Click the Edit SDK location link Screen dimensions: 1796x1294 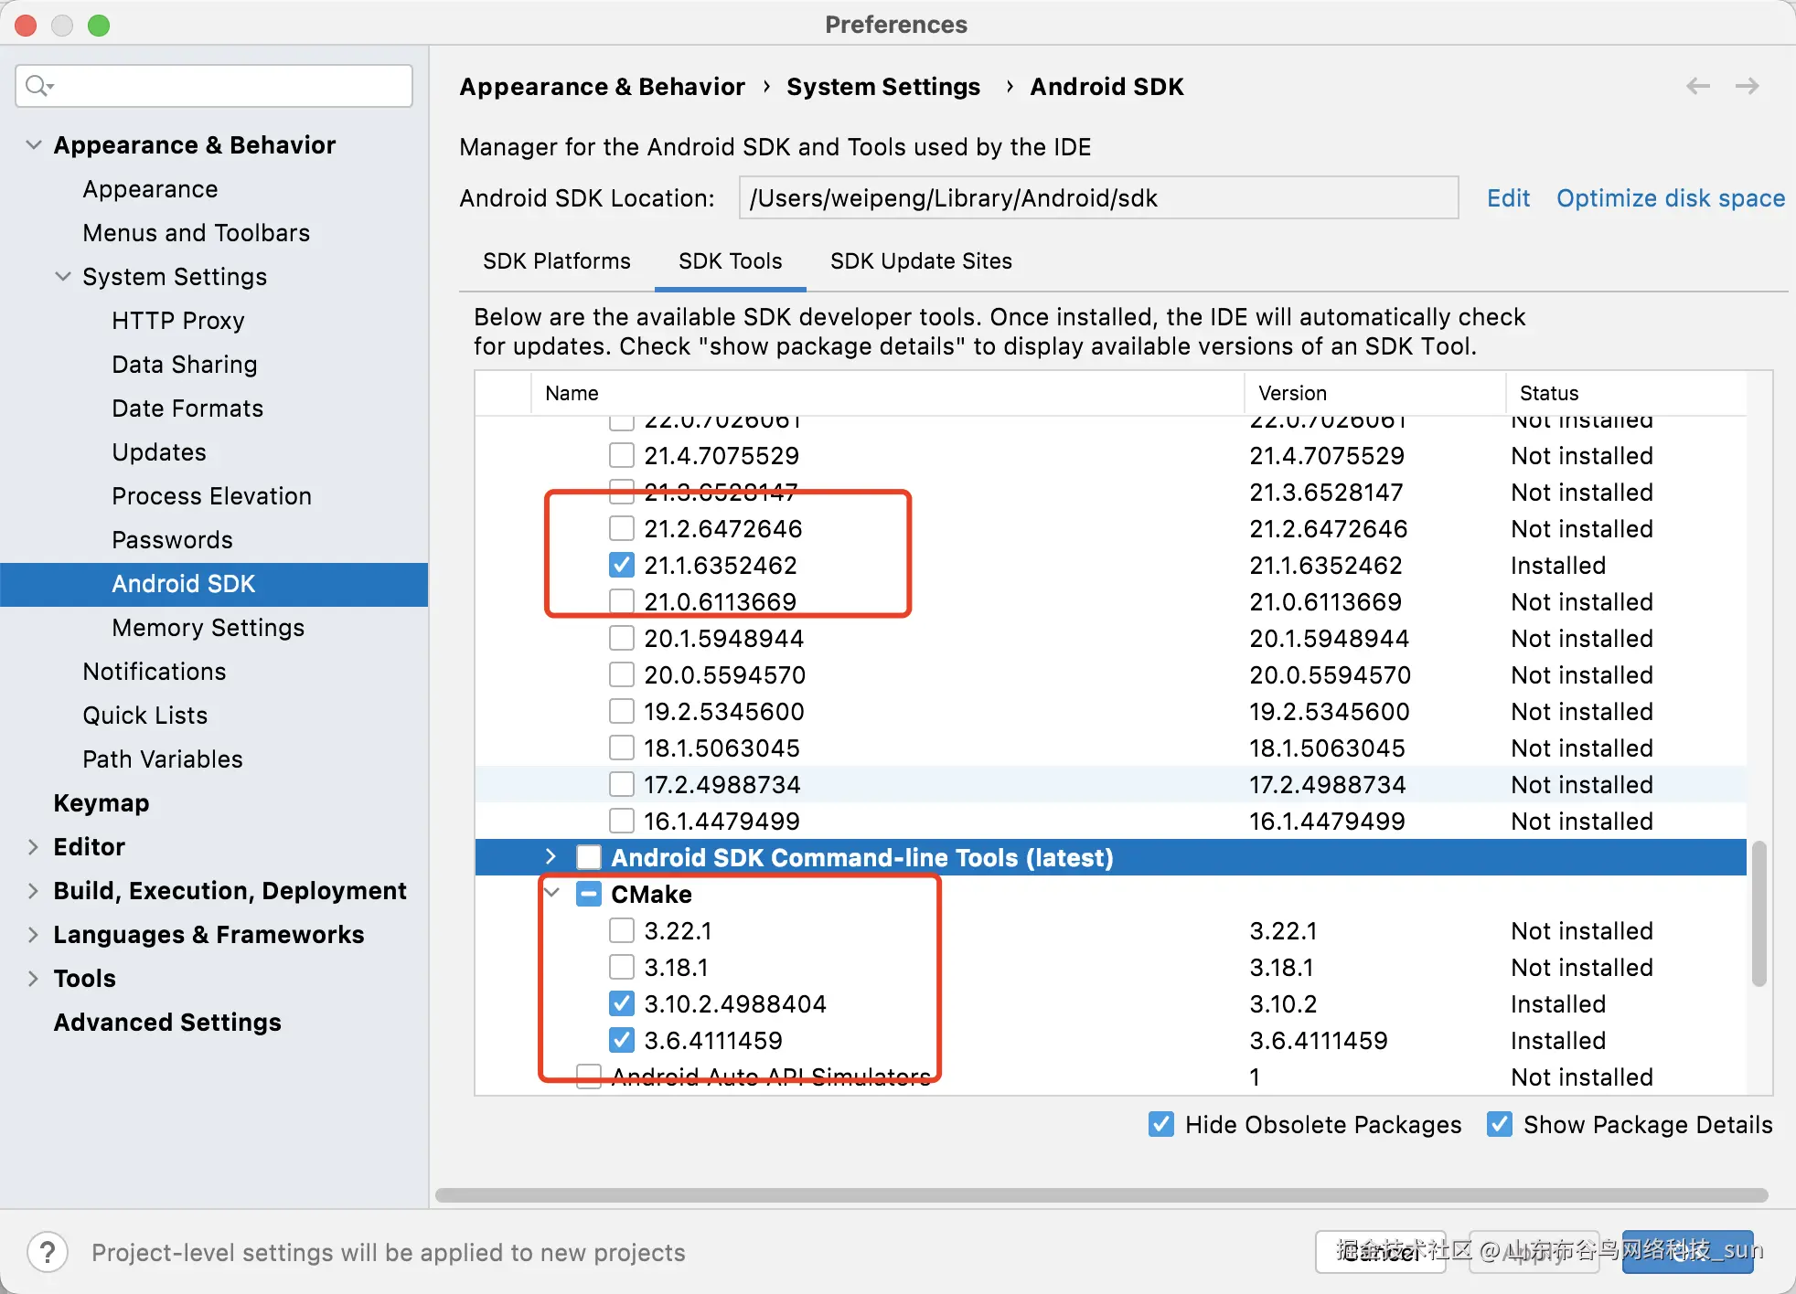(x=1508, y=198)
